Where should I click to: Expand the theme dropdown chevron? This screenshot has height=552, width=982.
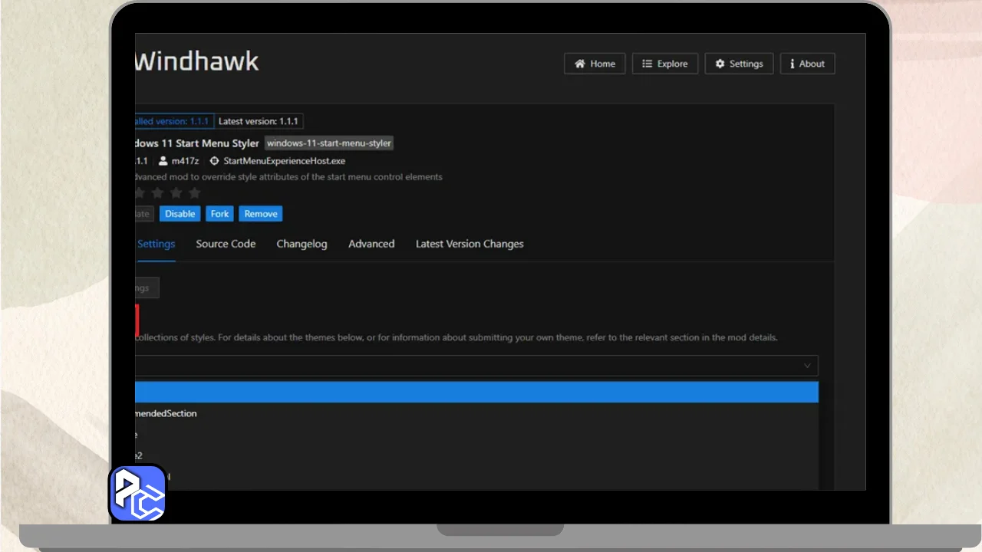(x=807, y=366)
